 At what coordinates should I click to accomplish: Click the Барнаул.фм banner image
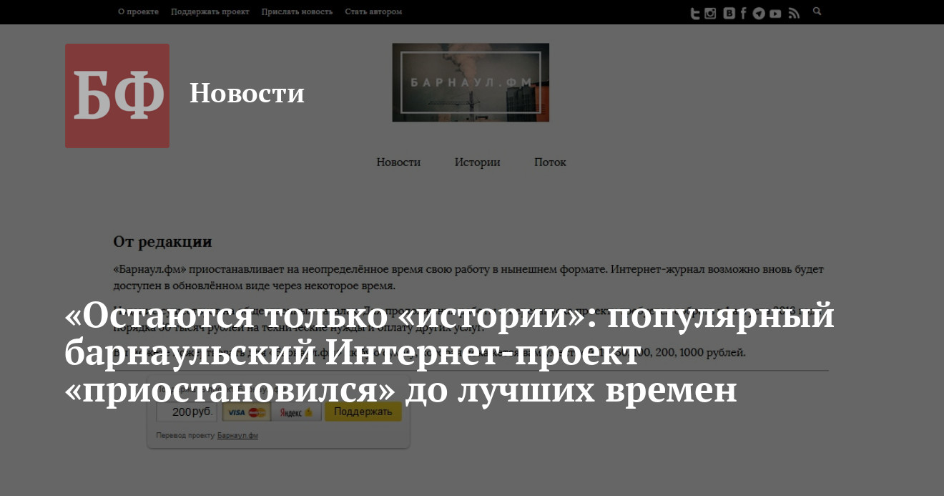(471, 82)
